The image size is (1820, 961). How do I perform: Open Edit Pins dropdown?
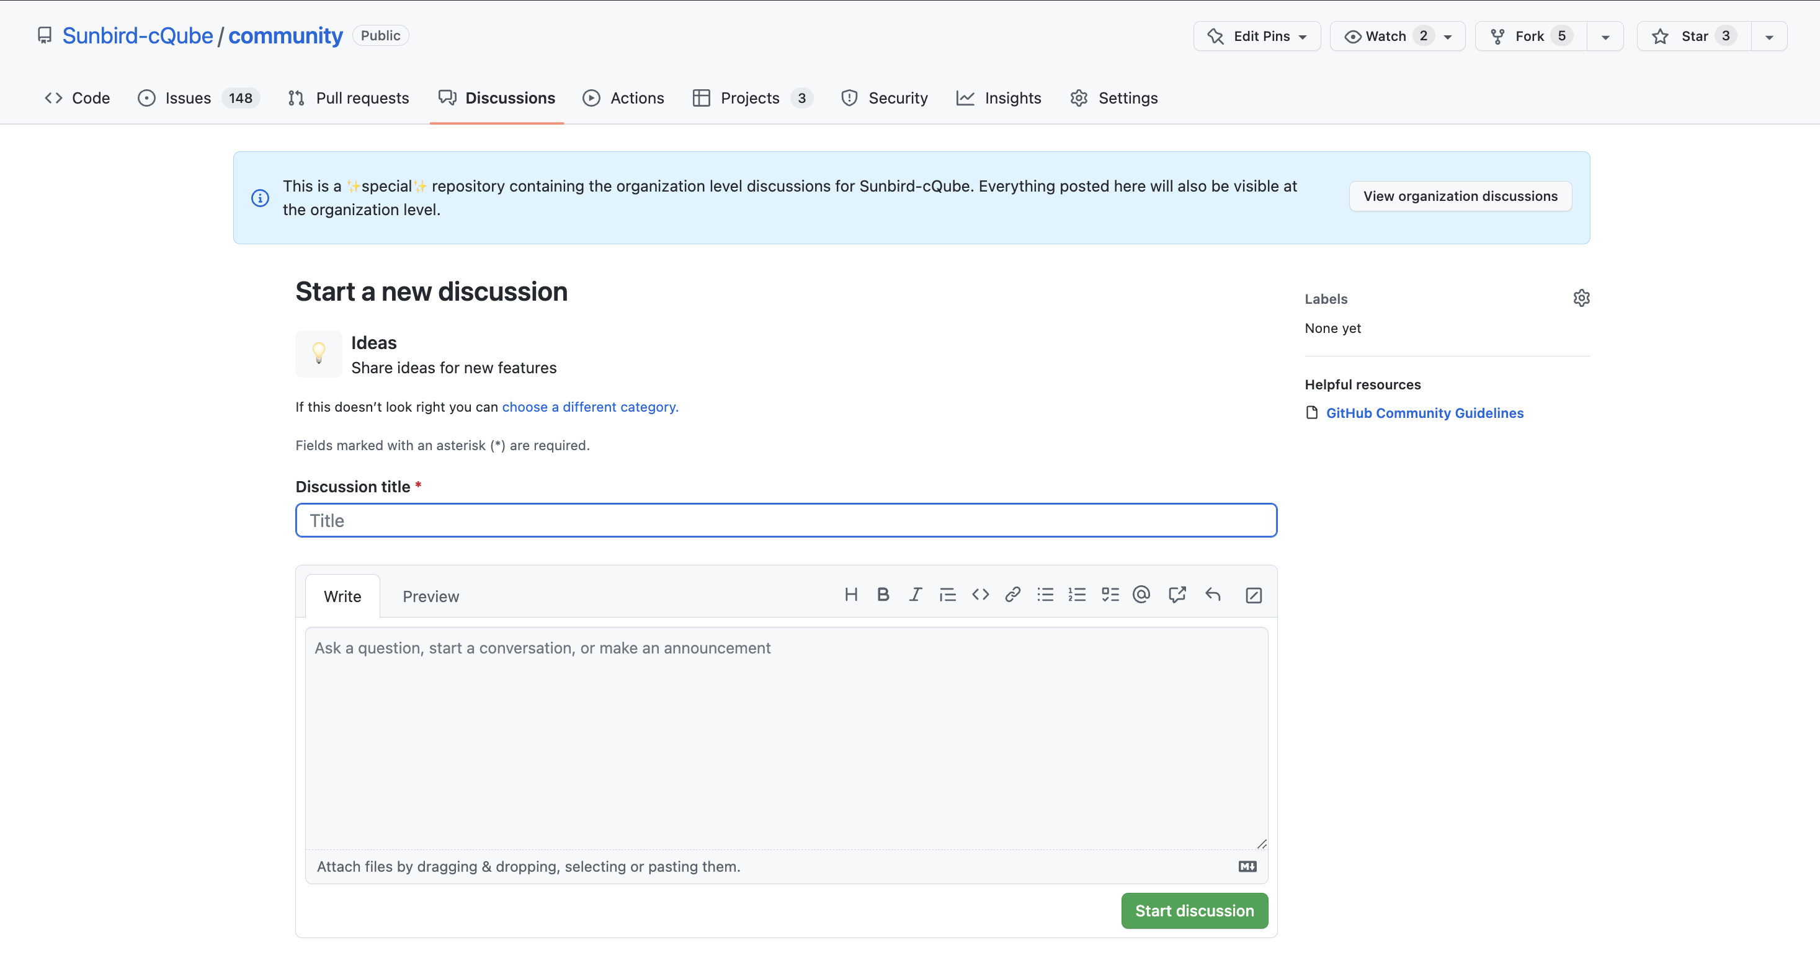pos(1256,36)
